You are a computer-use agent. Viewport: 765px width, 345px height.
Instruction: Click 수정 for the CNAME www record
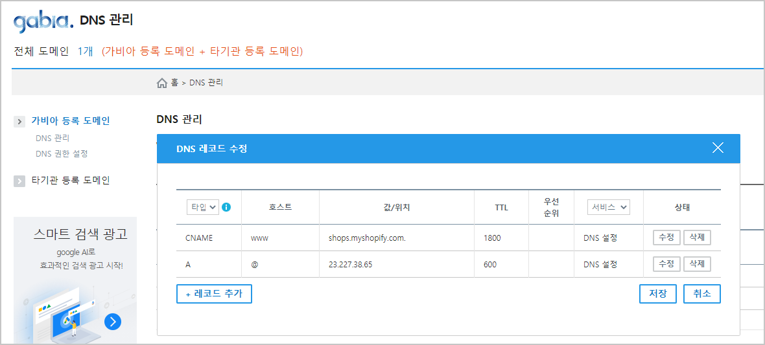pyautogui.click(x=666, y=238)
